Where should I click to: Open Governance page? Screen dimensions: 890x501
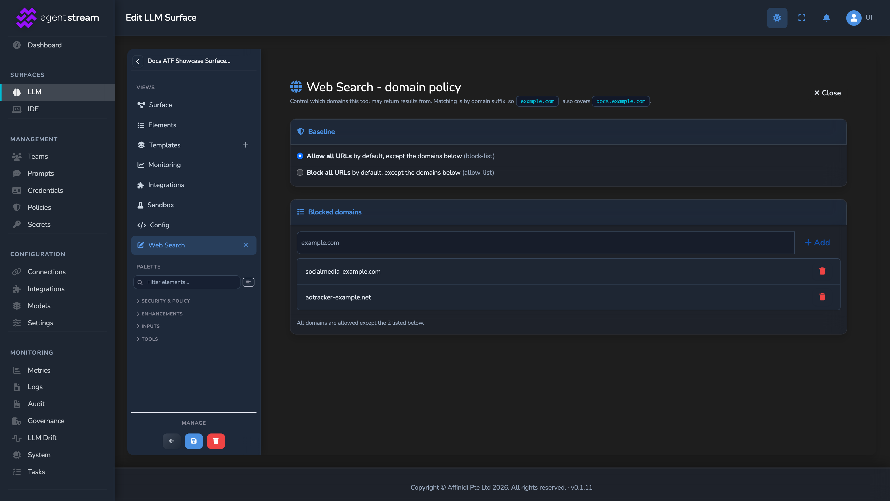[x=57, y=421]
